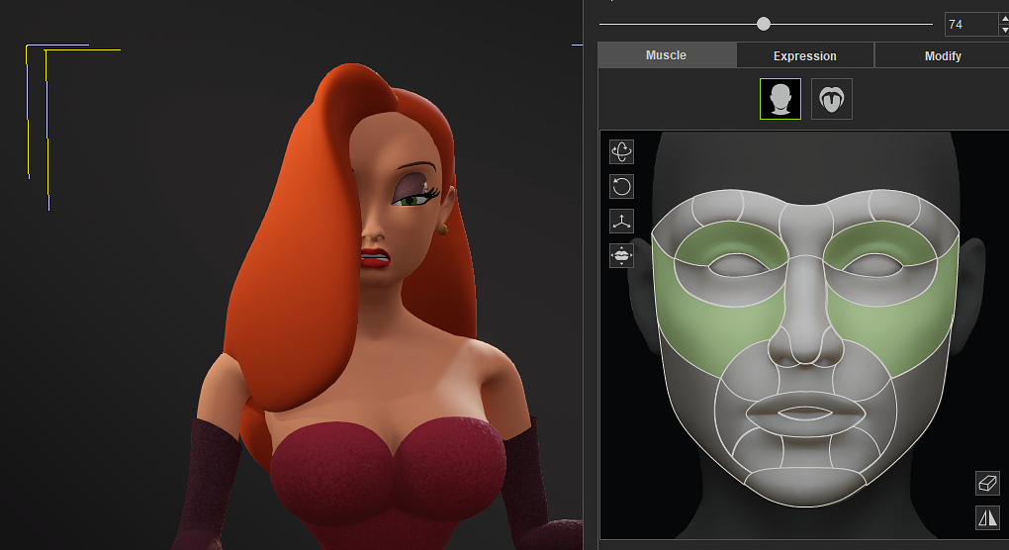Open the Modify tab
Image resolution: width=1009 pixels, height=550 pixels.
tap(942, 56)
